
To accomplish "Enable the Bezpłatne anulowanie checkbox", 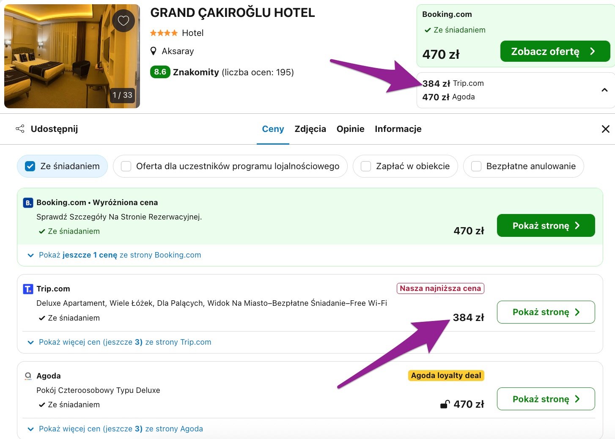I will [x=476, y=166].
